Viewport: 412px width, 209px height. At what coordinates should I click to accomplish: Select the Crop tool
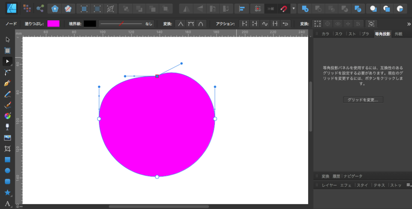pos(7,149)
